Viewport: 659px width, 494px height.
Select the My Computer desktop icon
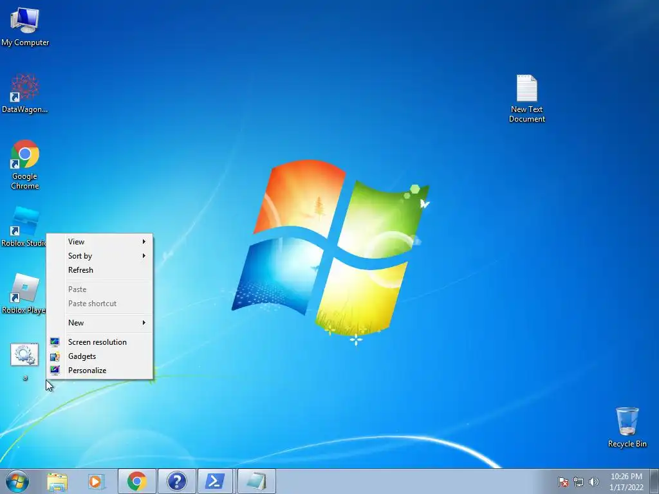click(25, 27)
